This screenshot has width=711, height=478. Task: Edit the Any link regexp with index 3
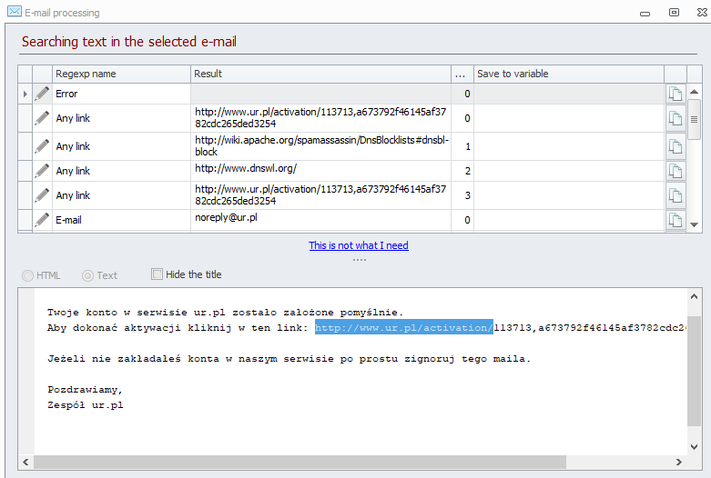(42, 195)
